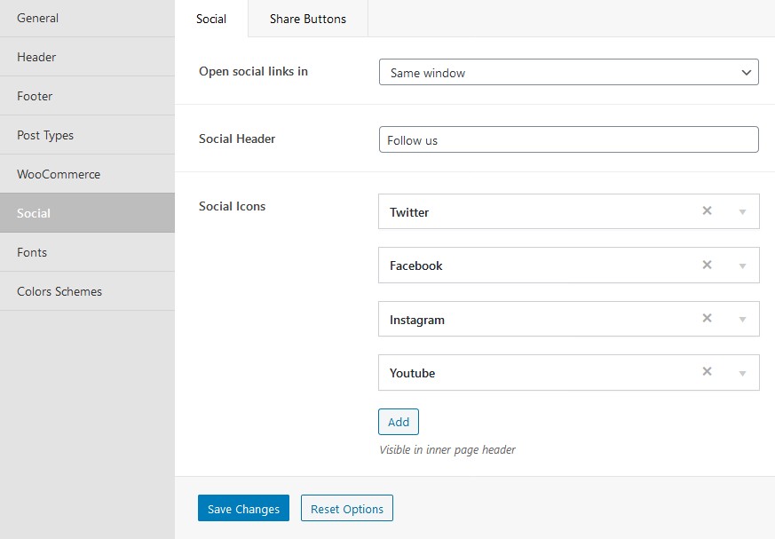Remove the Twitter social icon

(707, 210)
